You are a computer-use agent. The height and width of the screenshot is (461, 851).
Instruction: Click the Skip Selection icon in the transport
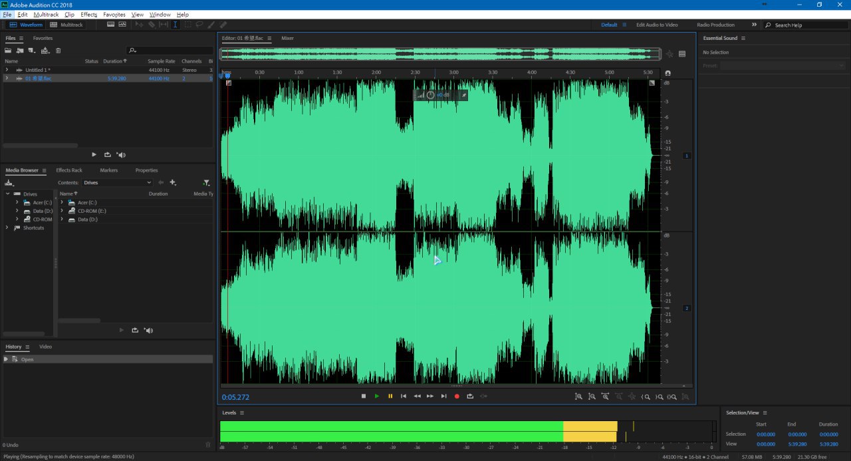pos(483,396)
